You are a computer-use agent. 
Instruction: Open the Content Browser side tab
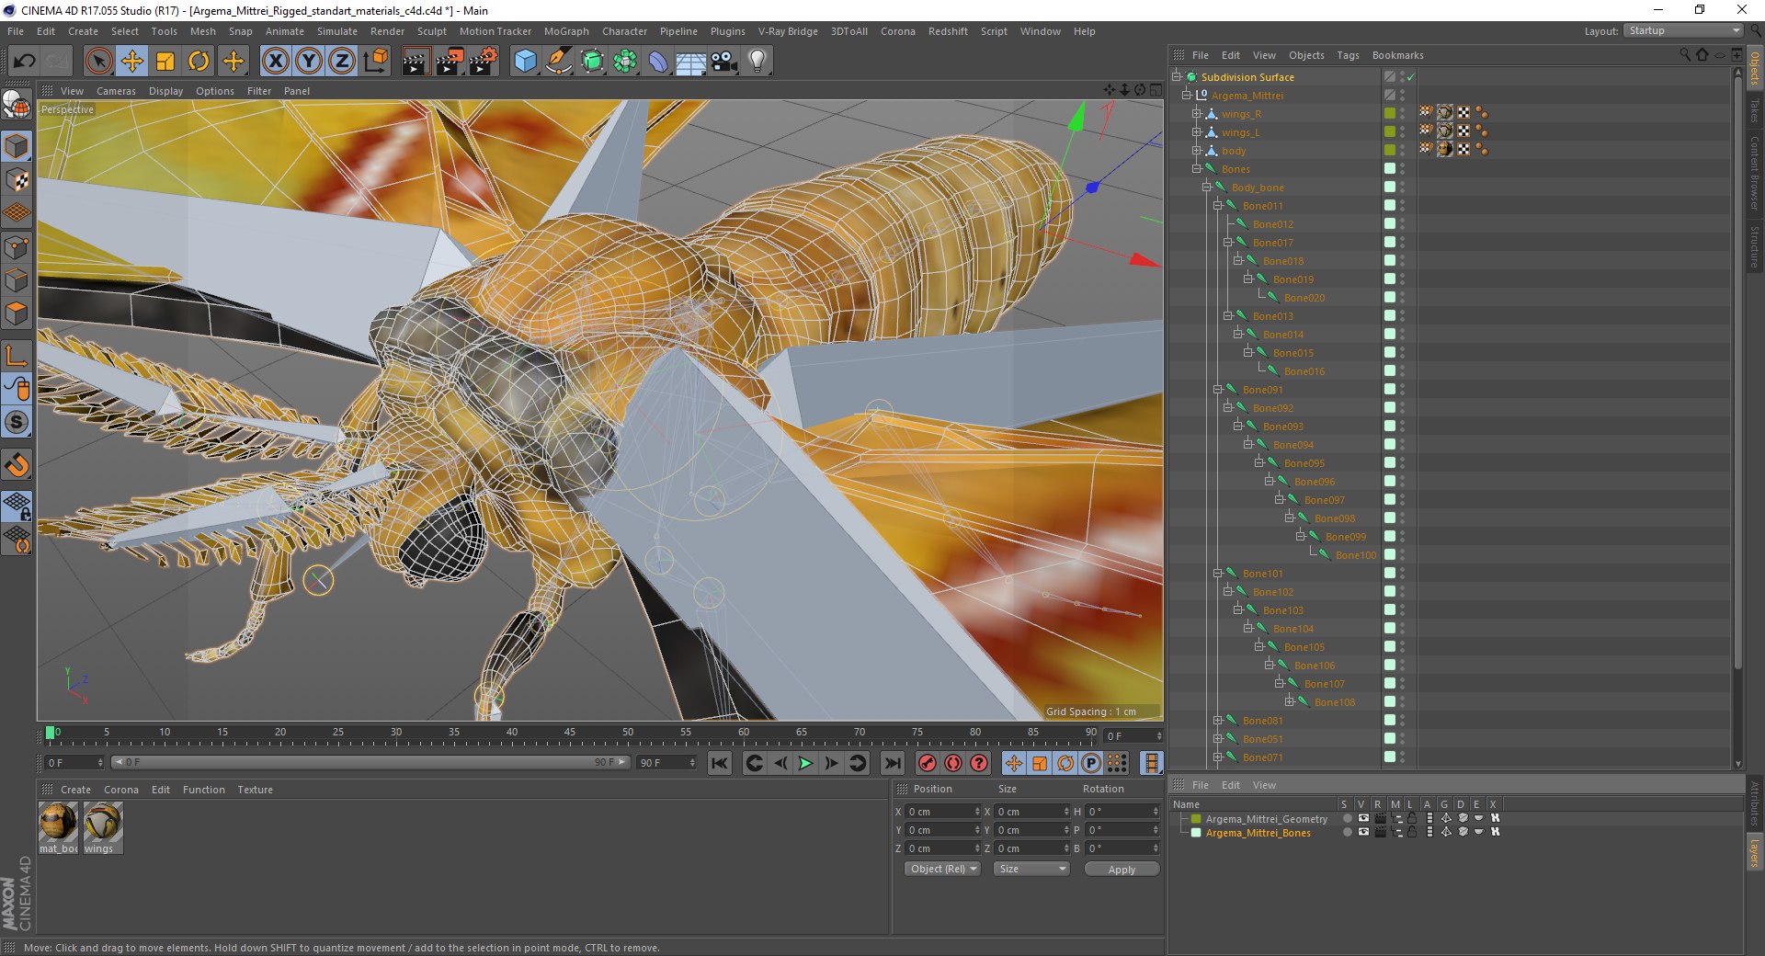tap(1755, 173)
